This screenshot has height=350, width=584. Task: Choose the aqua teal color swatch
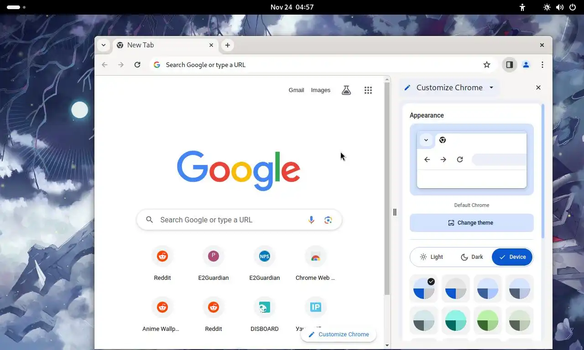tap(456, 320)
